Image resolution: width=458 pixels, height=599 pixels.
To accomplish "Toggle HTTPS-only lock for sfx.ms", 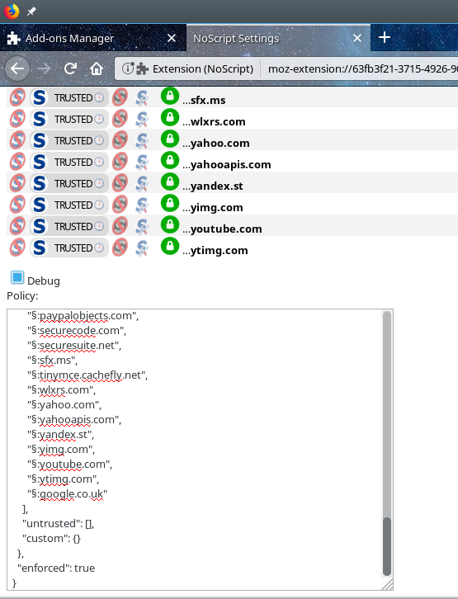I will pos(170,96).
